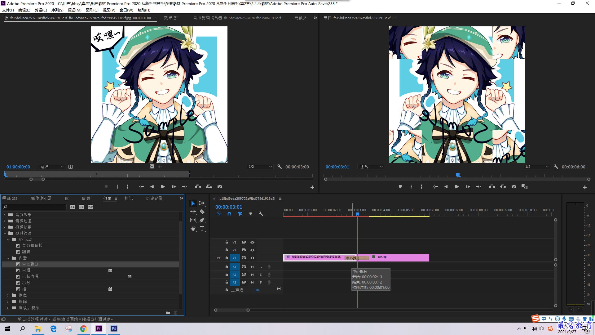Click the Source timecode 01:00:00:00
The image size is (595, 335).
[18, 167]
